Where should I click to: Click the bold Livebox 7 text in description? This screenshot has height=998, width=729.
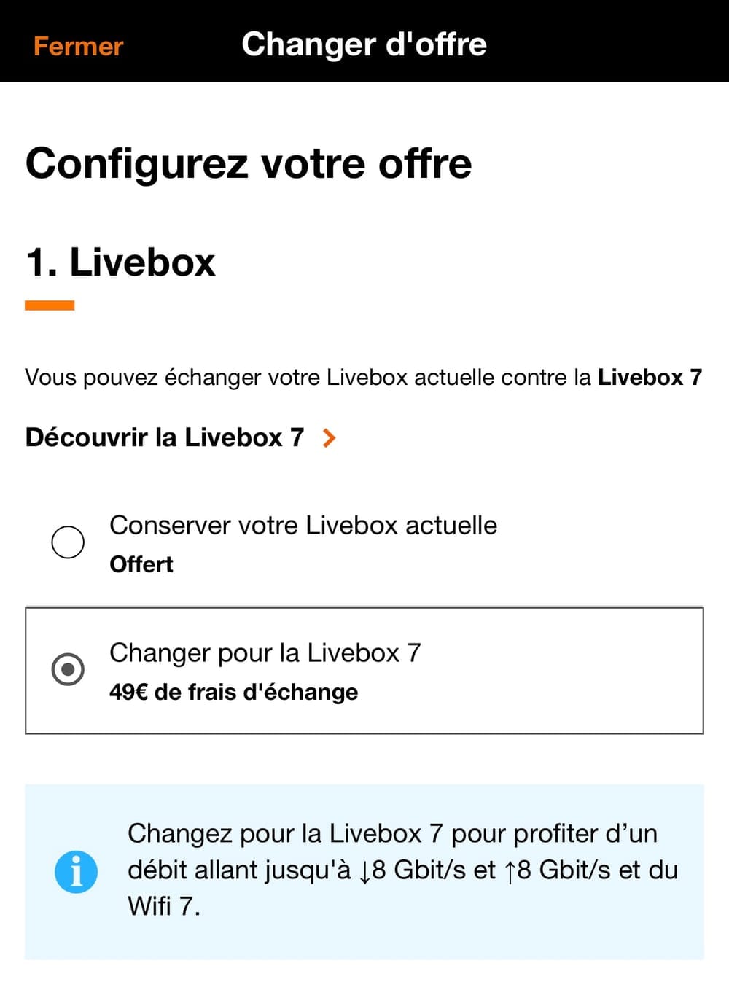[650, 377]
